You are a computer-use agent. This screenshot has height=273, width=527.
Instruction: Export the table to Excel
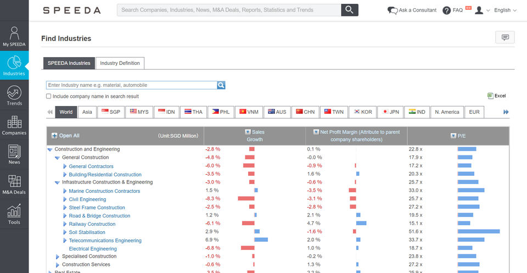click(496, 96)
